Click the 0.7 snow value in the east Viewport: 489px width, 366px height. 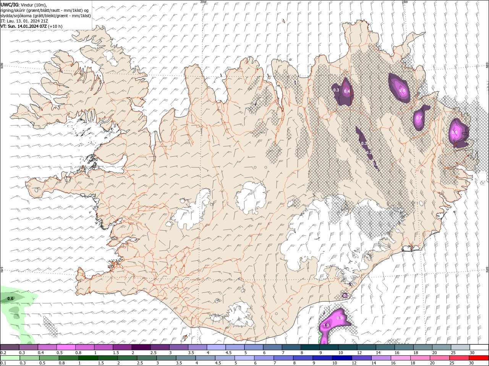(419, 118)
